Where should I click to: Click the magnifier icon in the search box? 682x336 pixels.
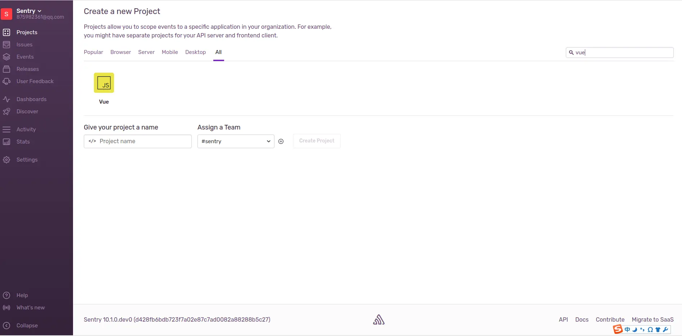click(571, 53)
